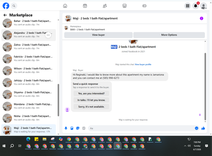Open the notifications bell

(195, 6)
